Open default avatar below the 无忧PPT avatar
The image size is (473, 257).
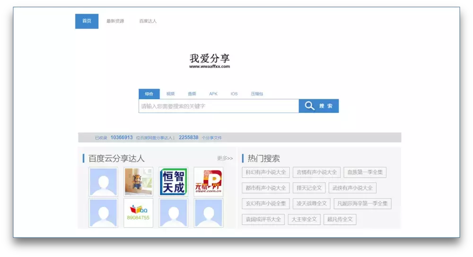pyautogui.click(x=209, y=213)
